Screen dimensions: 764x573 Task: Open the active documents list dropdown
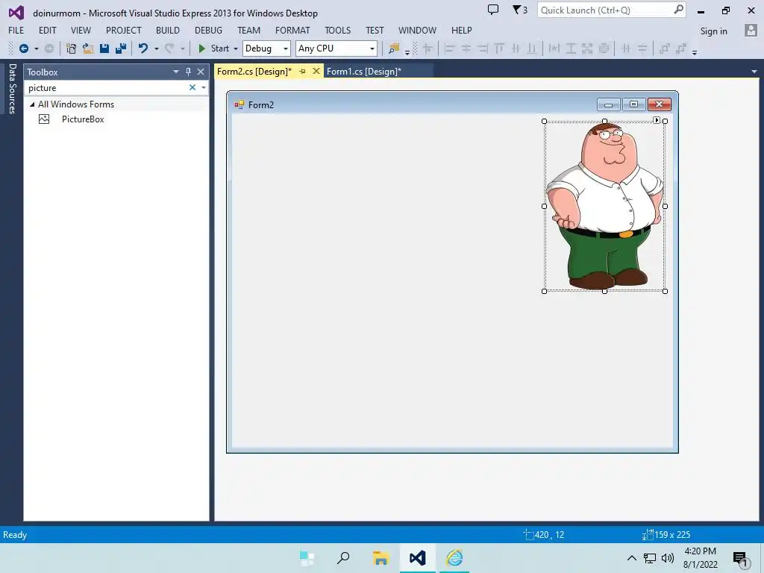pyautogui.click(x=754, y=72)
